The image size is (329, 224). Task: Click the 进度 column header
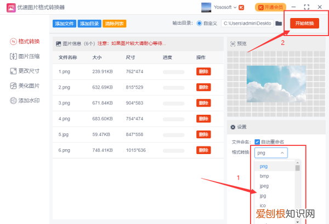click(x=167, y=57)
